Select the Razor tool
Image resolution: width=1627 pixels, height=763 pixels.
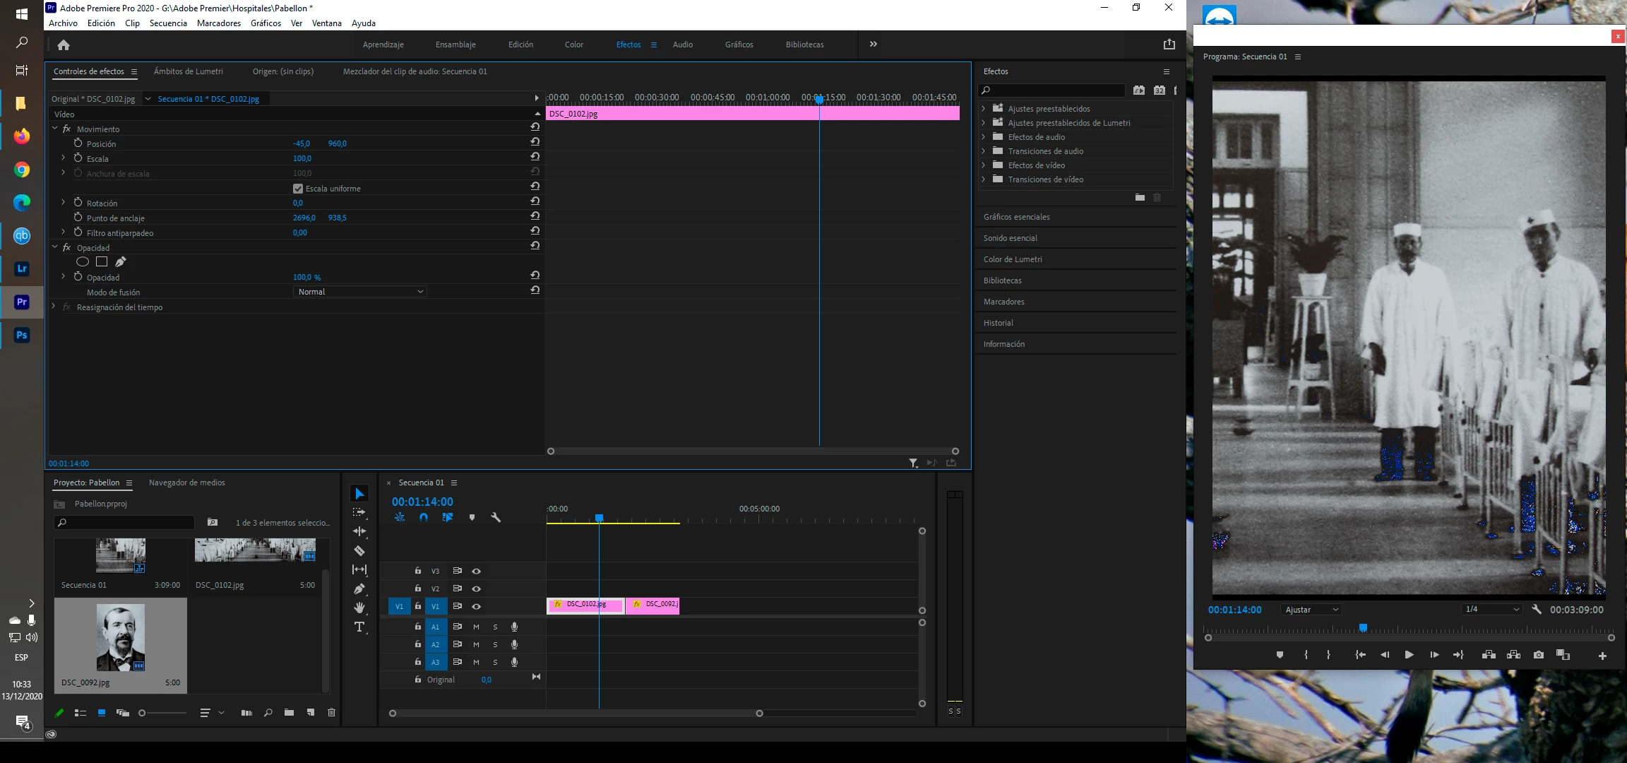click(x=359, y=550)
